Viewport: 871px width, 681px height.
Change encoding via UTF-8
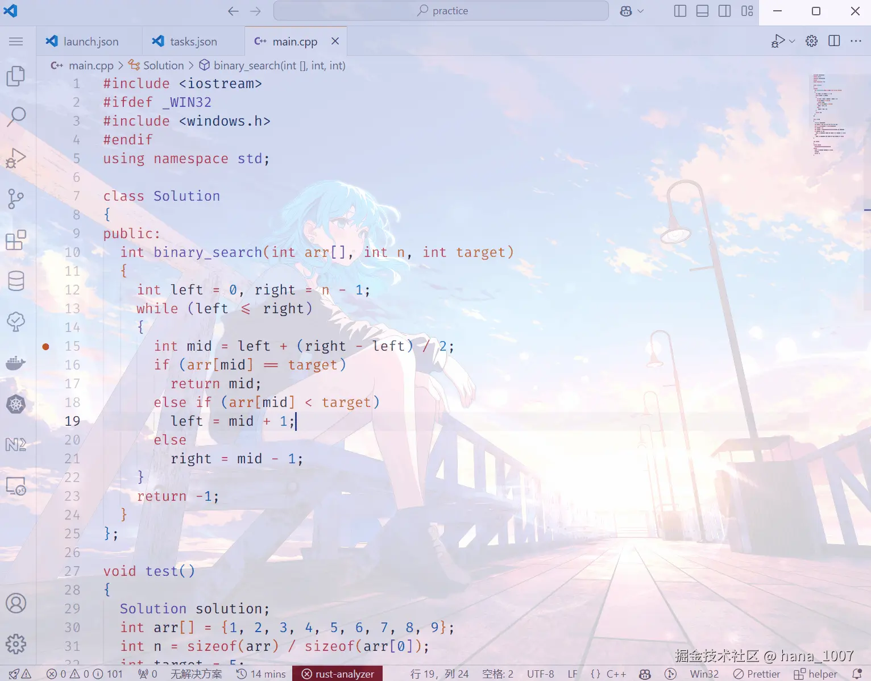pos(540,674)
